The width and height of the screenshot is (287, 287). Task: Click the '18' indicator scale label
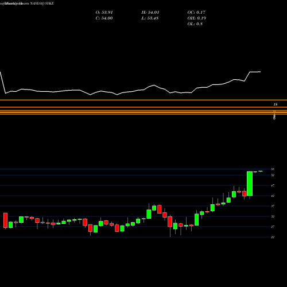tap(276, 104)
